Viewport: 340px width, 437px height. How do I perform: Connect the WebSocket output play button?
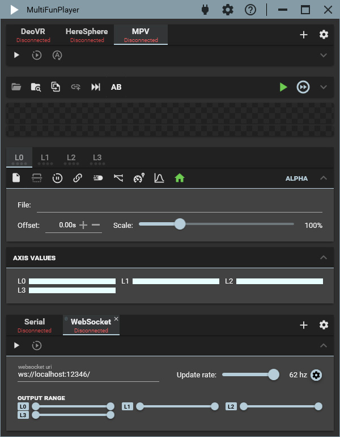point(16,346)
